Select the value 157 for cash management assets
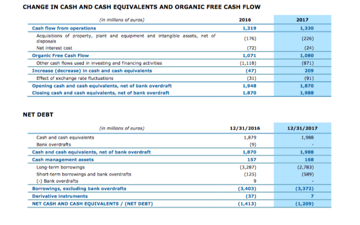Viewport: 360px width, 225px height. tap(252, 160)
